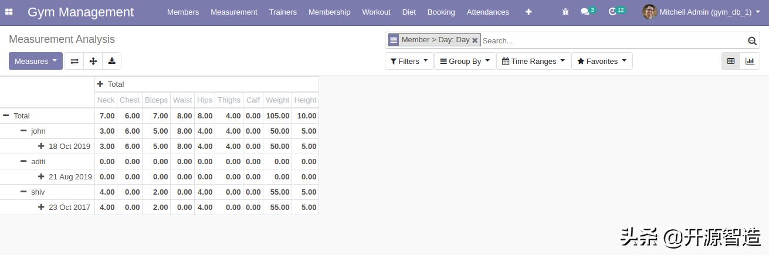Open the Time Ranges dropdown
The image size is (769, 255).
pos(533,61)
